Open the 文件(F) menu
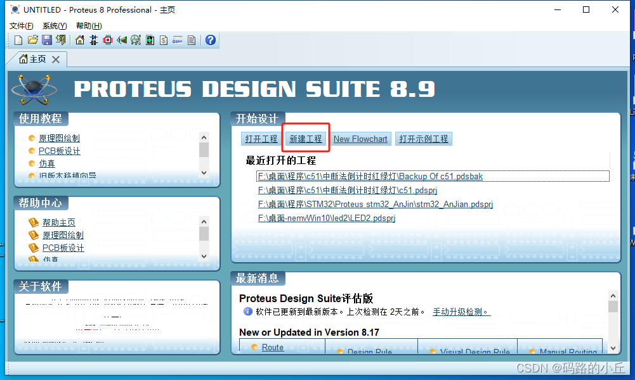635x380 pixels. pos(21,26)
